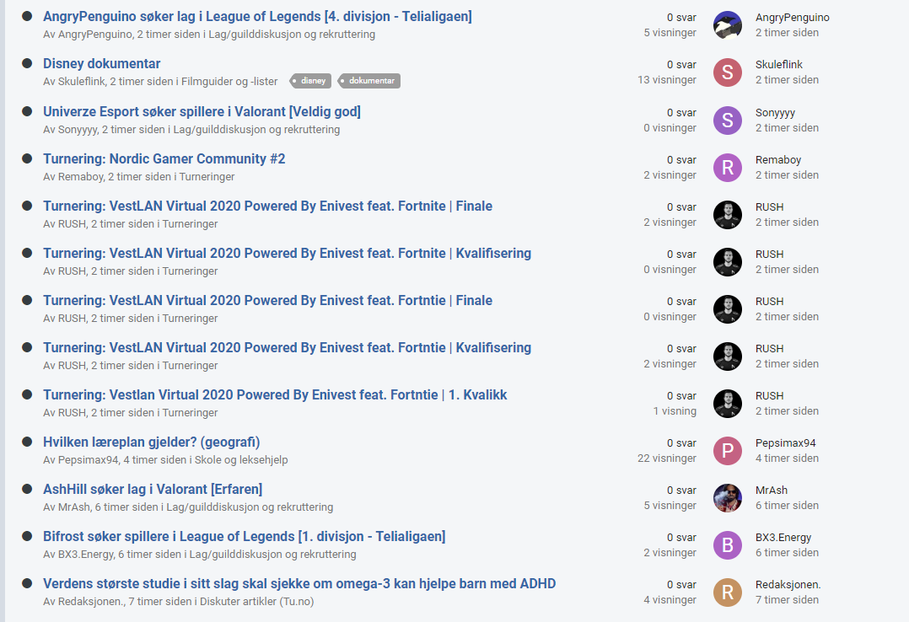Click AngryPenguino's penguin avatar
909x622 pixels.
tap(728, 25)
